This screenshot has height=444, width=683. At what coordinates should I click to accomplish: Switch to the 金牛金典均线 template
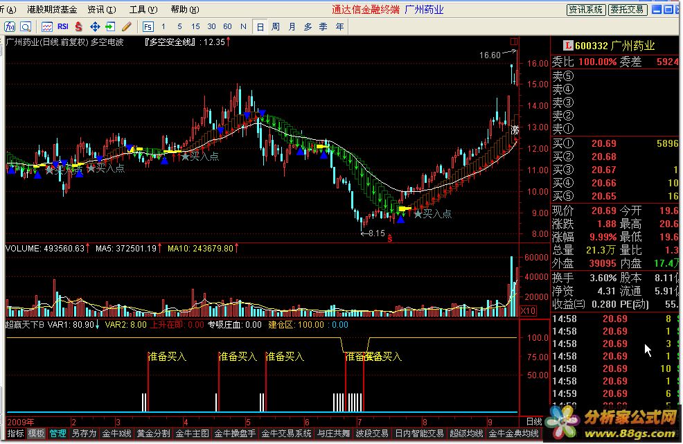click(513, 434)
